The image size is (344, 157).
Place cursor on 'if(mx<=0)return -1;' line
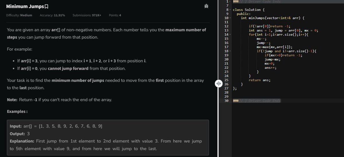[283, 55]
